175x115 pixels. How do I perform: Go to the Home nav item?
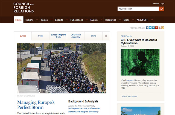[19, 20]
